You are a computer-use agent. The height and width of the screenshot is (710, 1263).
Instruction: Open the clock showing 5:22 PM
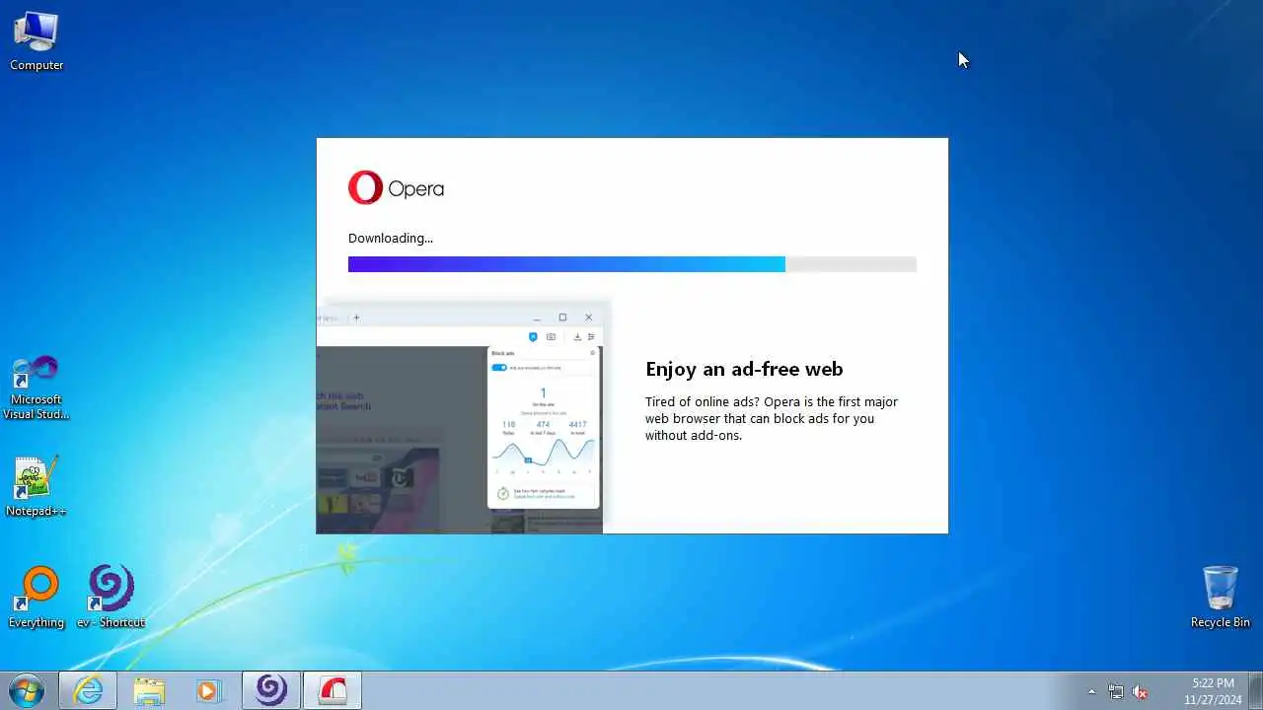click(1213, 690)
